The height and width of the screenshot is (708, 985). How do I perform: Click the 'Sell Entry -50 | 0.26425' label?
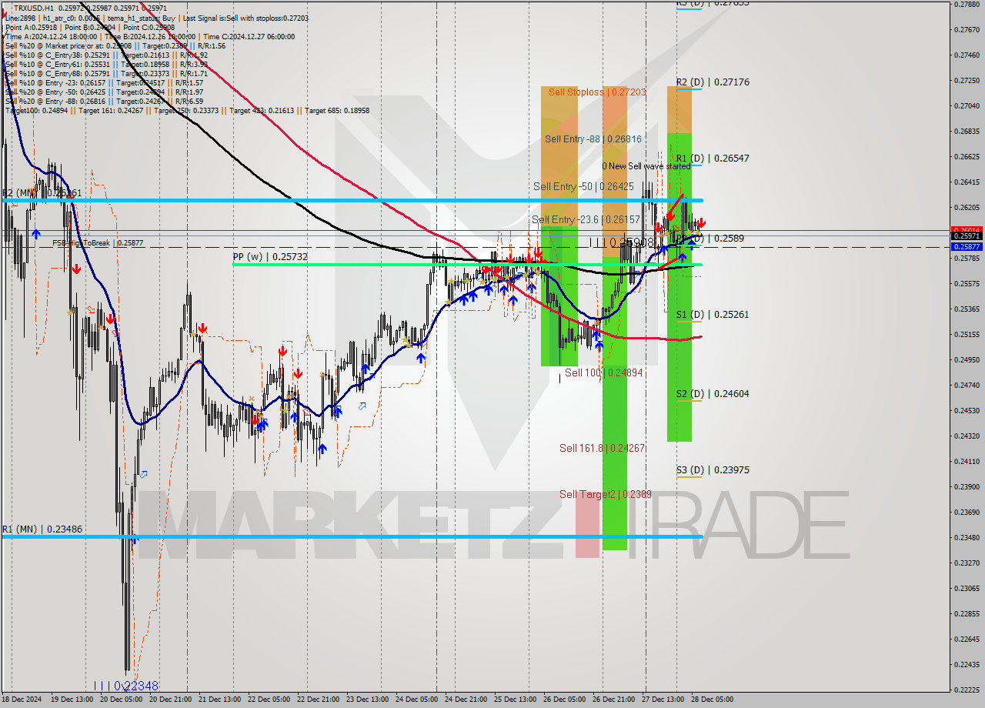point(584,186)
